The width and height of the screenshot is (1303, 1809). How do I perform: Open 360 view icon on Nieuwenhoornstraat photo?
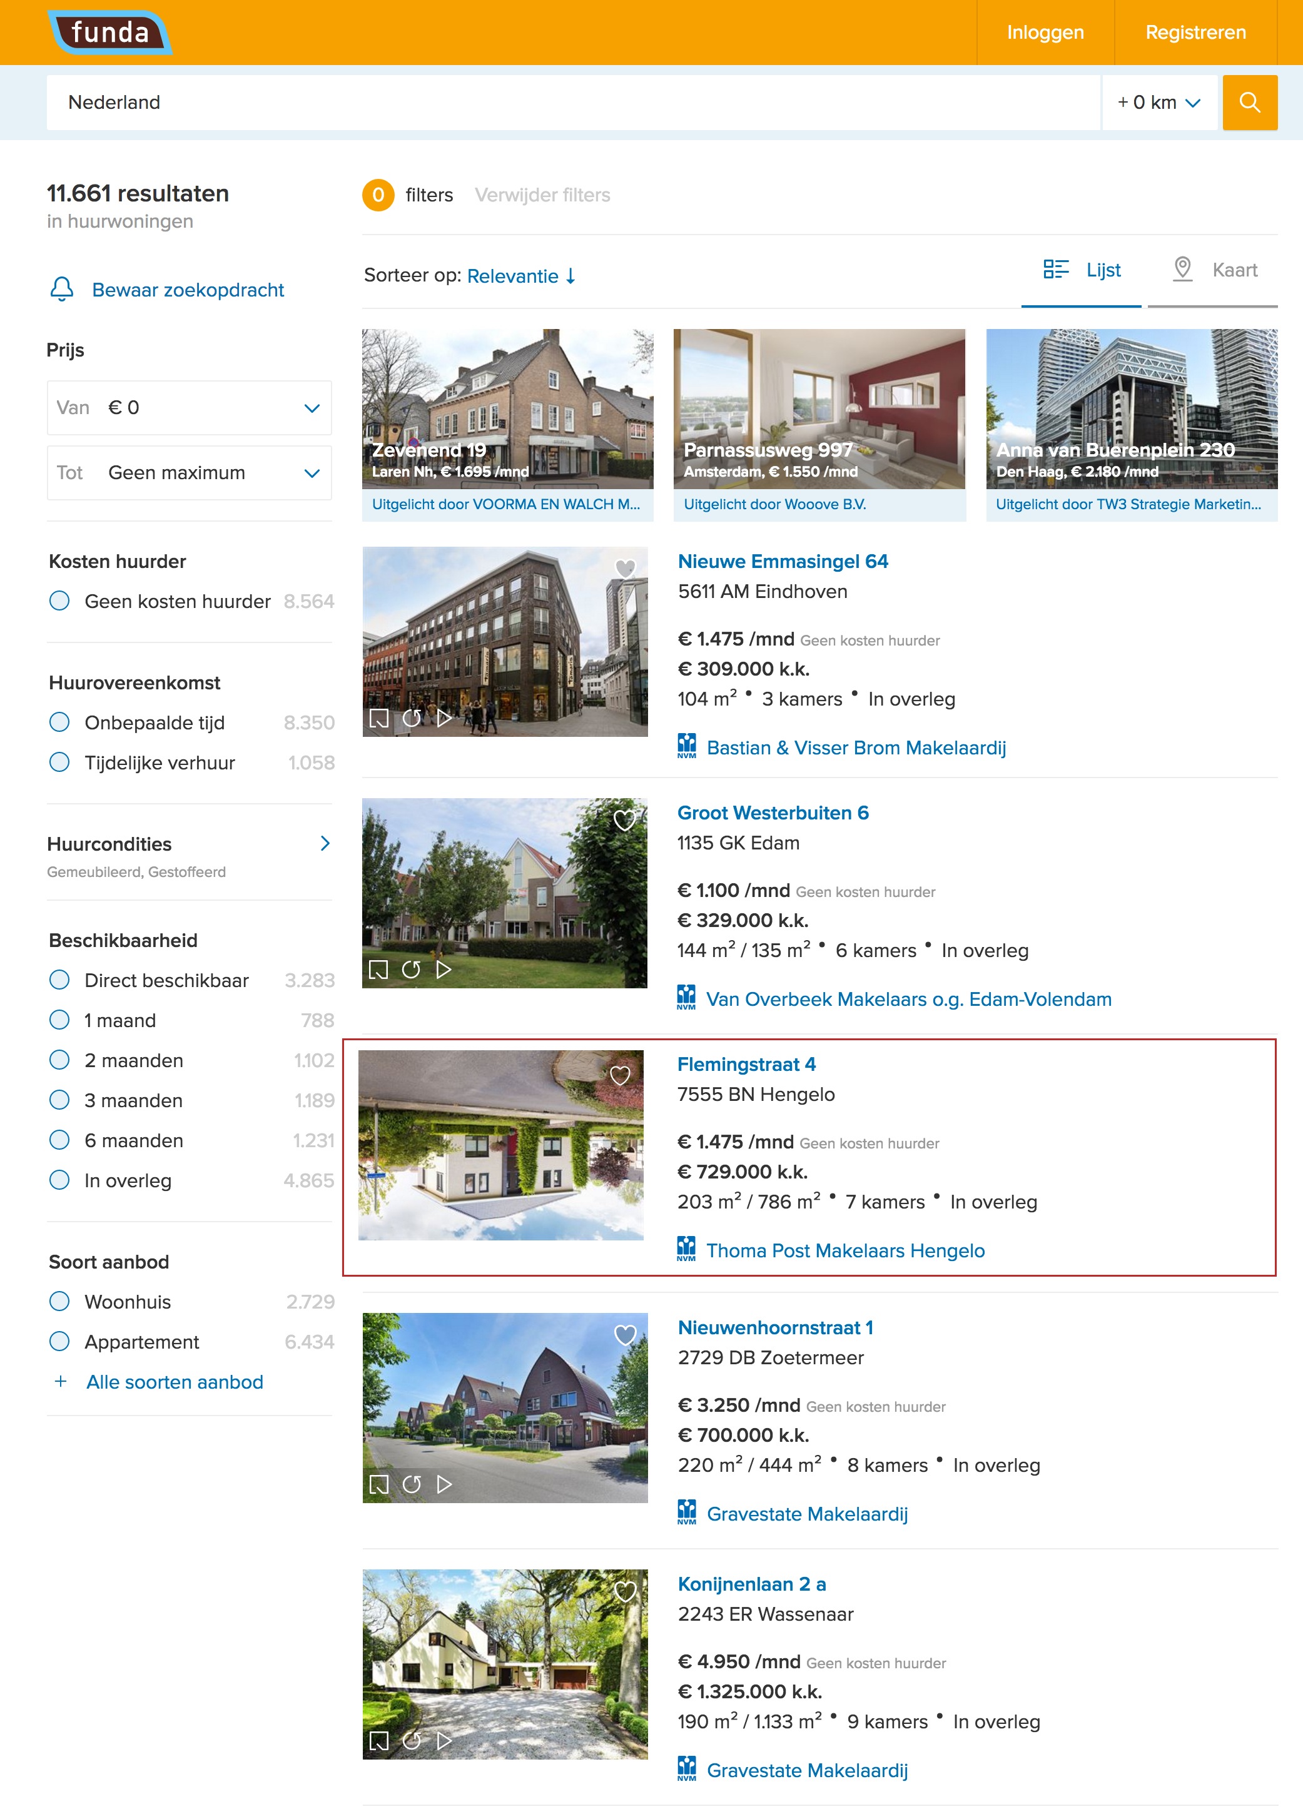[x=412, y=1484]
